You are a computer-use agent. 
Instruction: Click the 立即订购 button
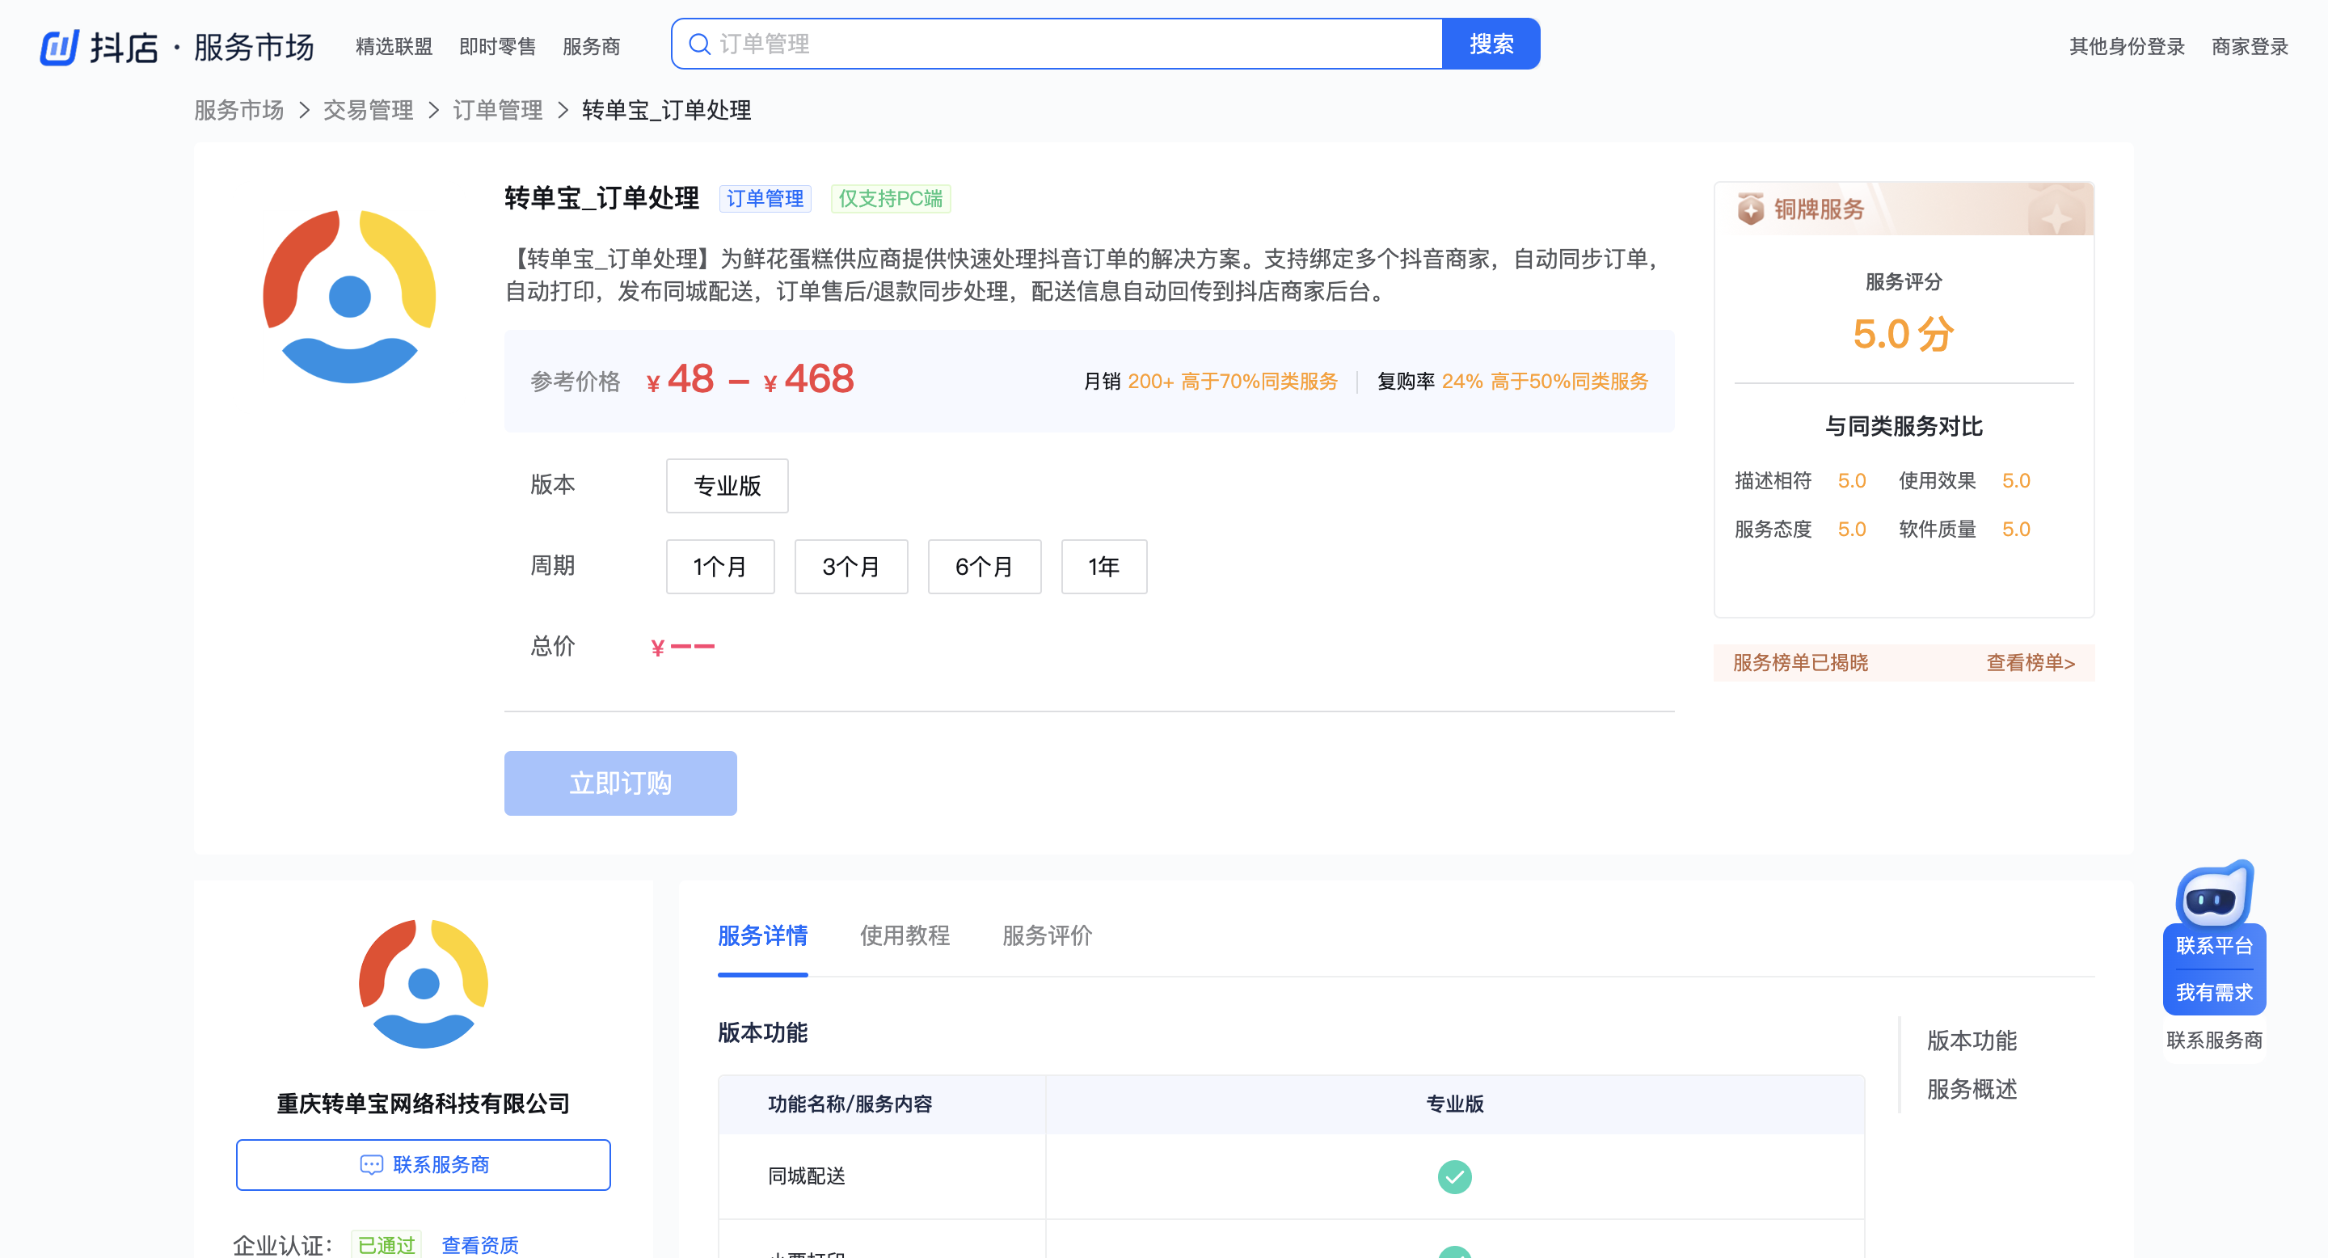tap(620, 783)
